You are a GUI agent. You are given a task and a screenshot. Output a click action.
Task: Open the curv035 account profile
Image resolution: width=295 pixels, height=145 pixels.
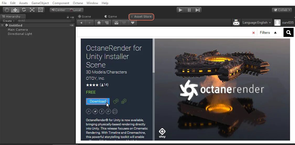tap(284, 23)
